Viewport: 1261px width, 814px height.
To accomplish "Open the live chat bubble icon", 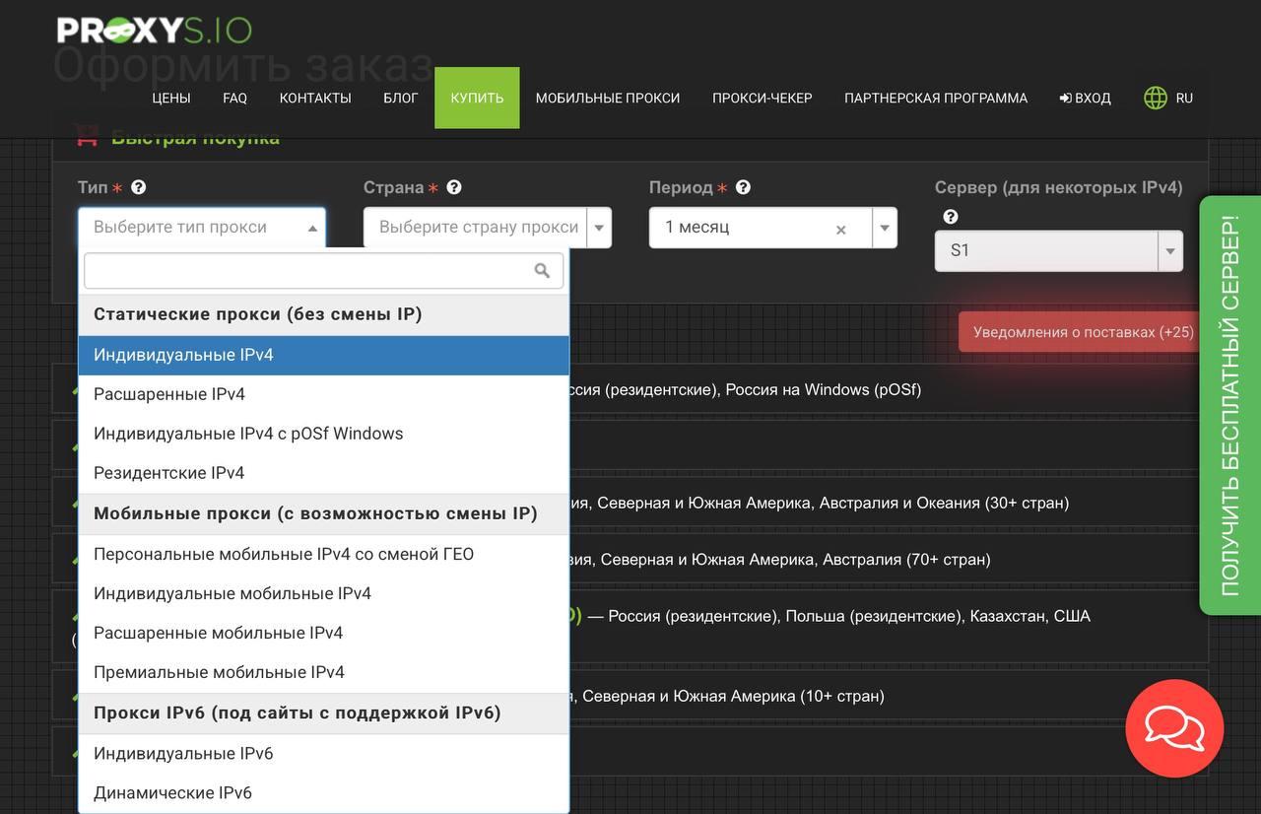I will 1173,729.
